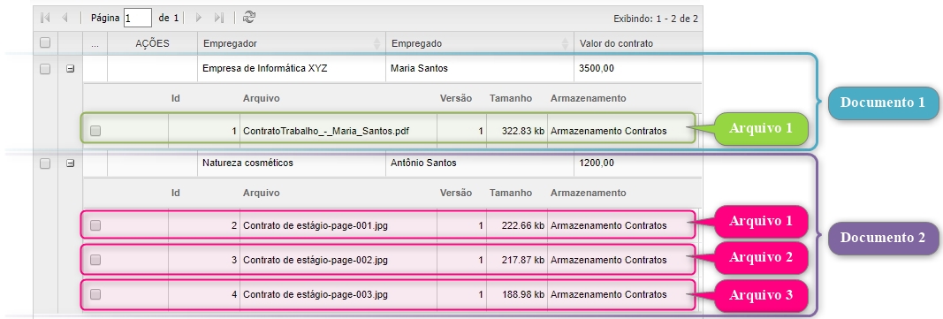Select Empresa de Informática XYZ row checkbox
Image resolution: width=943 pixels, height=319 pixels.
coord(45,69)
